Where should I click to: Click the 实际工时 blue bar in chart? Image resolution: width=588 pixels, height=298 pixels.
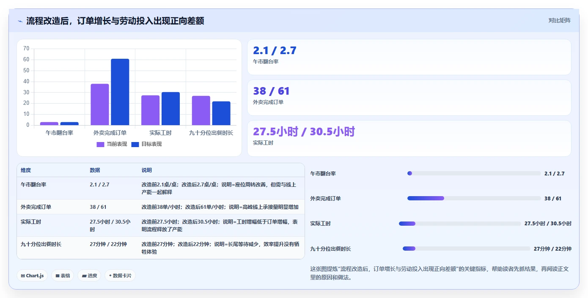click(x=170, y=109)
